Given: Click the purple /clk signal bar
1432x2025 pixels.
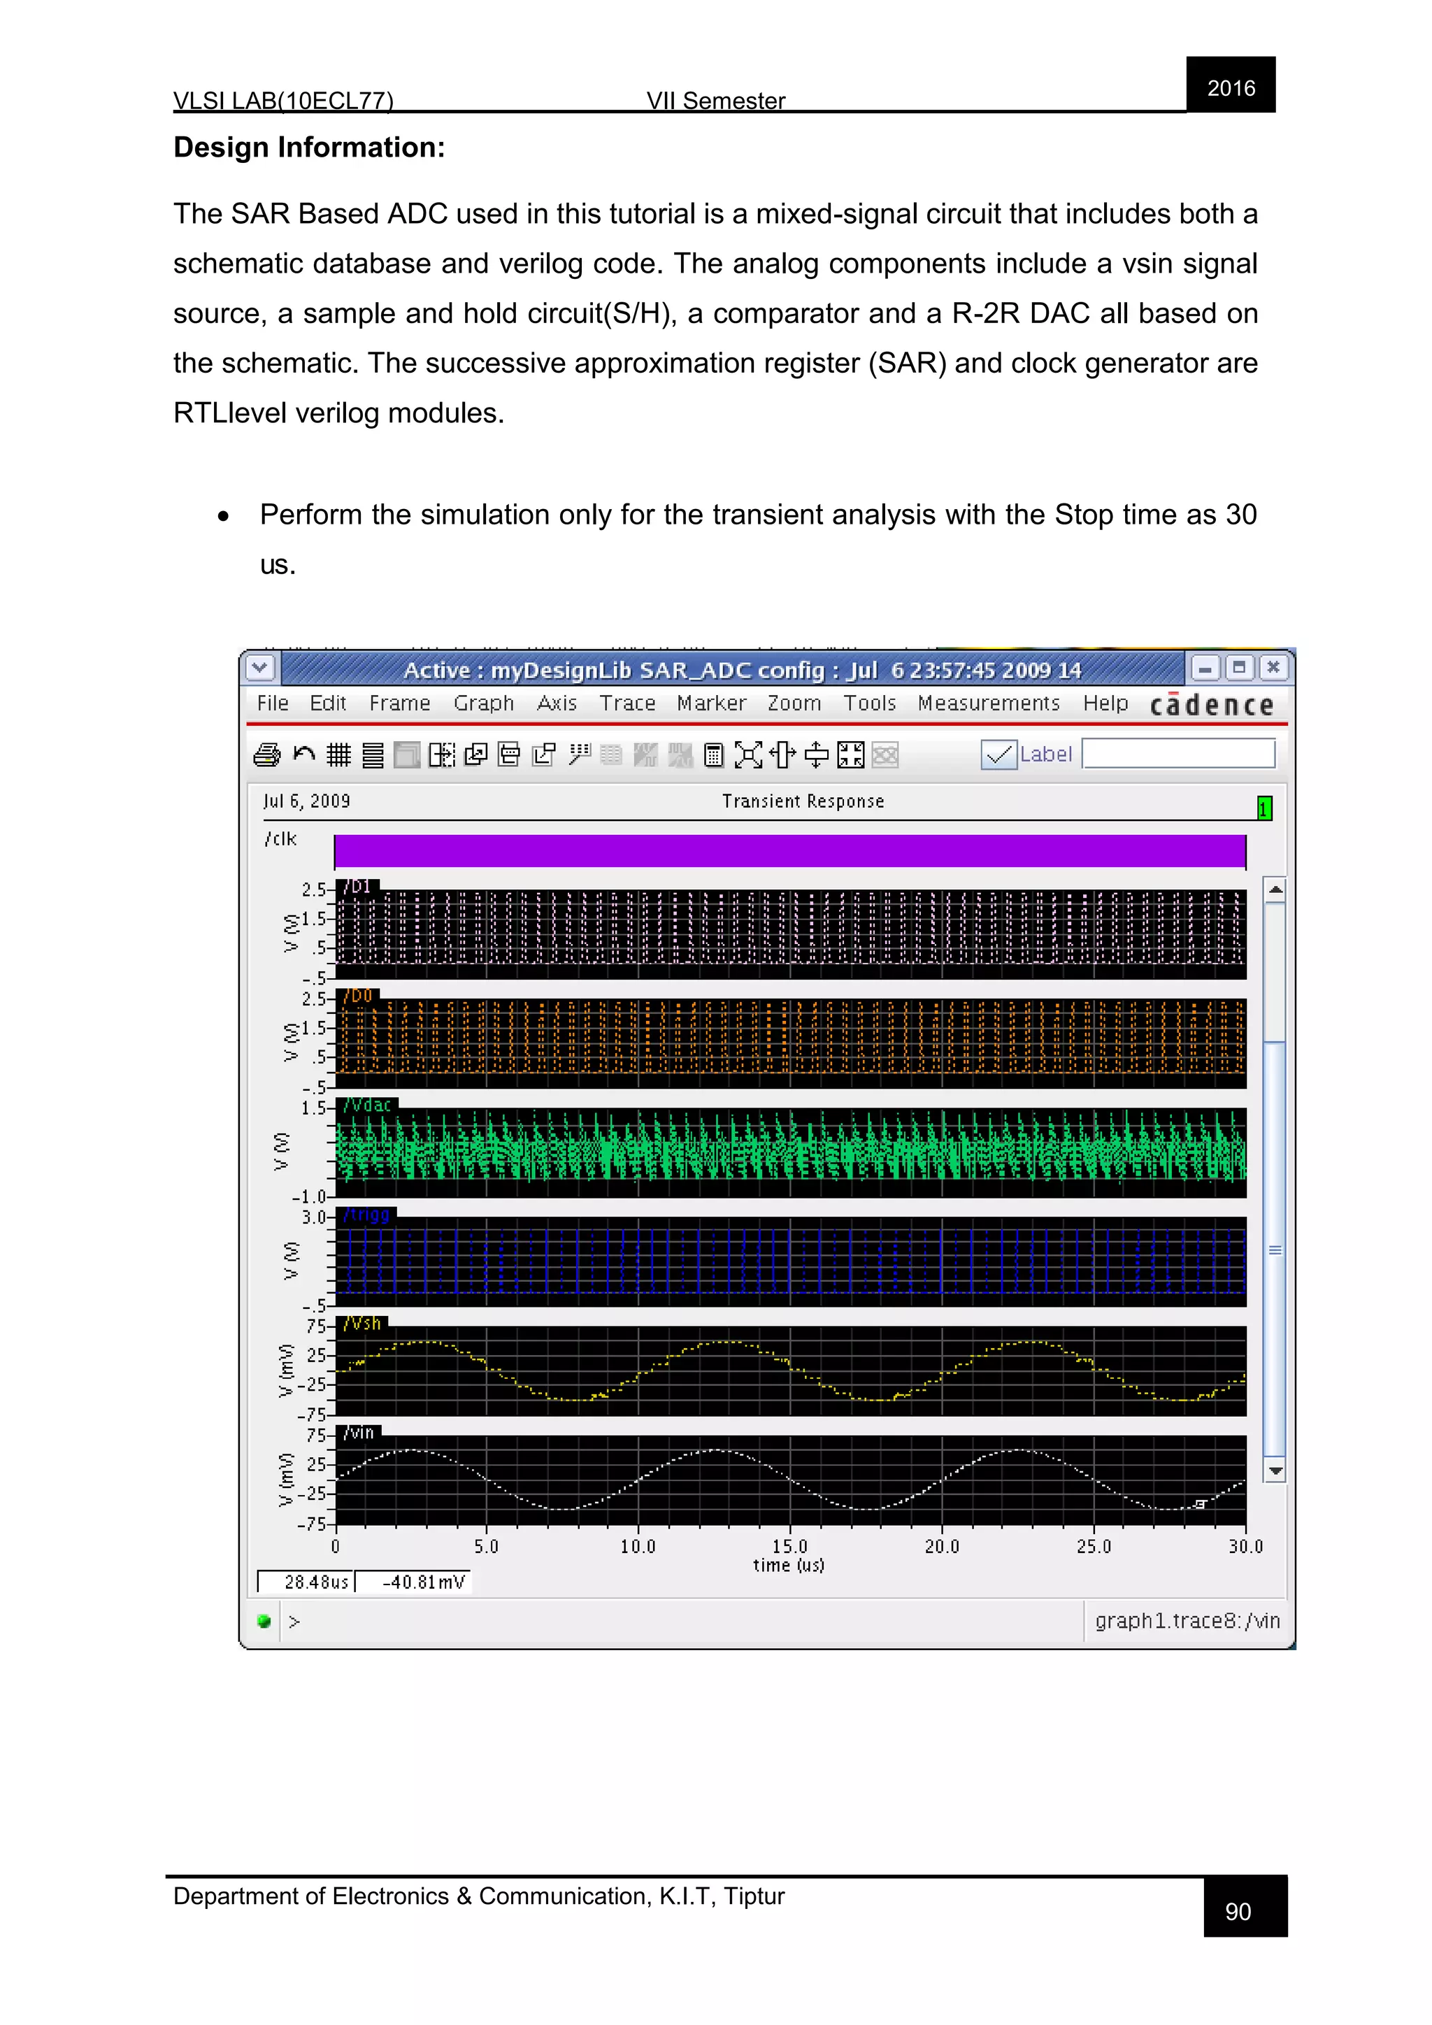Looking at the screenshot, I should click(x=789, y=852).
